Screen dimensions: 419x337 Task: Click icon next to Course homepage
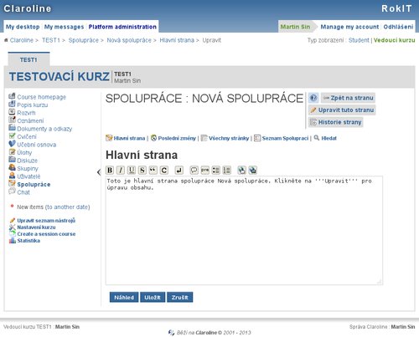click(x=12, y=96)
